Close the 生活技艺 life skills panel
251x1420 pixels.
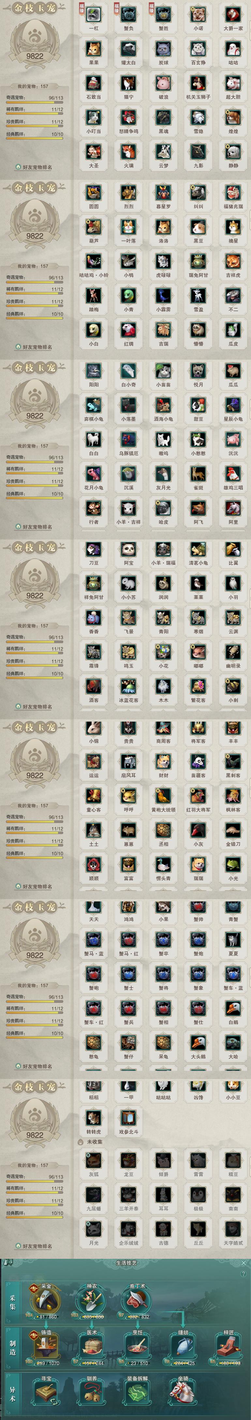(244, 1262)
